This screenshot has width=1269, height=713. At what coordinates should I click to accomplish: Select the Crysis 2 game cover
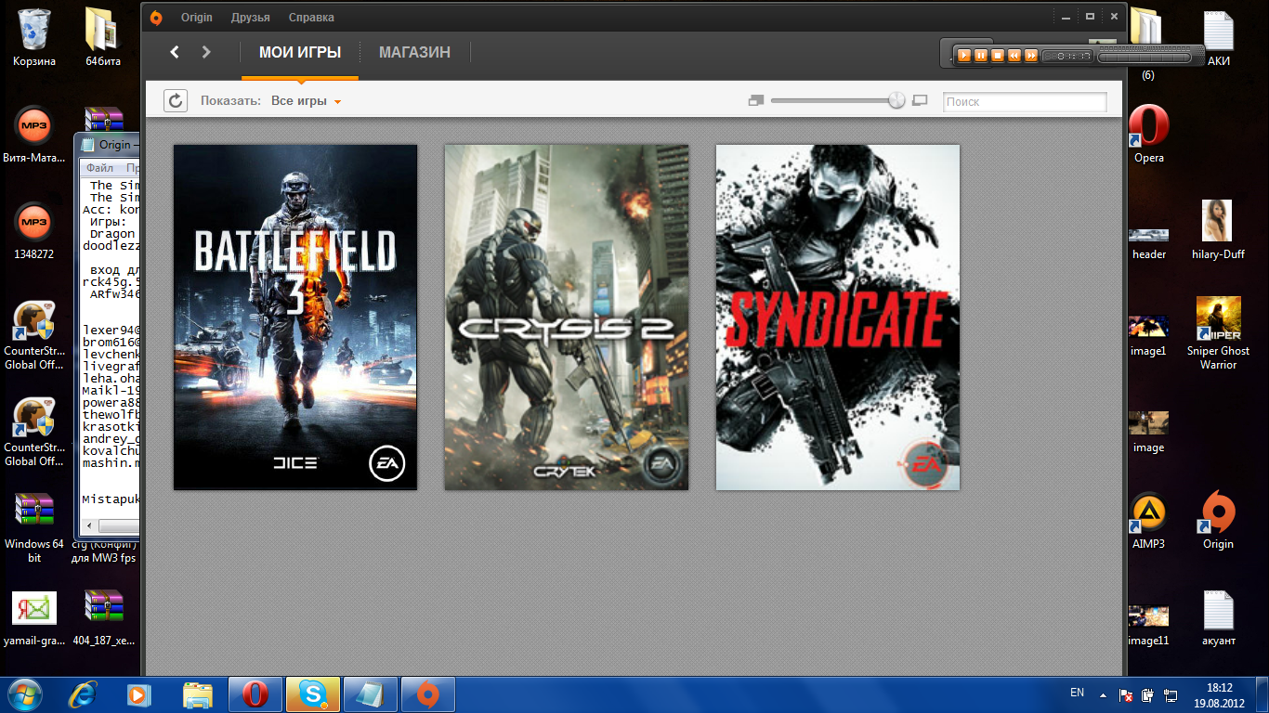point(567,318)
